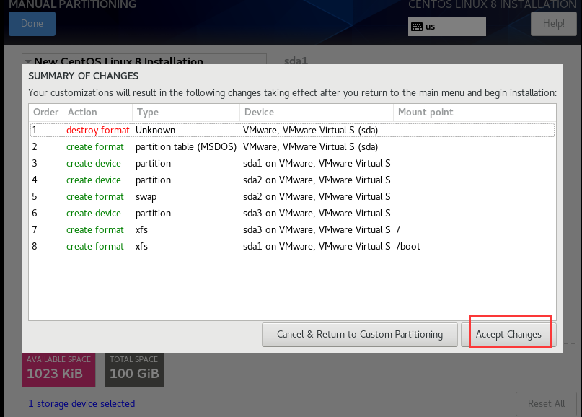This screenshot has width=582, height=417.
Task: Select the / mount point cell
Action: 398,230
